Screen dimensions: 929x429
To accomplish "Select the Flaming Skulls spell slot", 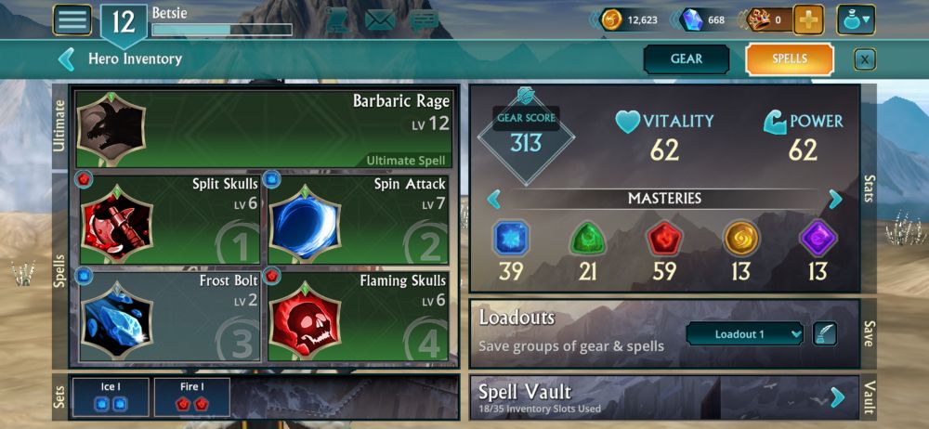I will (358, 317).
